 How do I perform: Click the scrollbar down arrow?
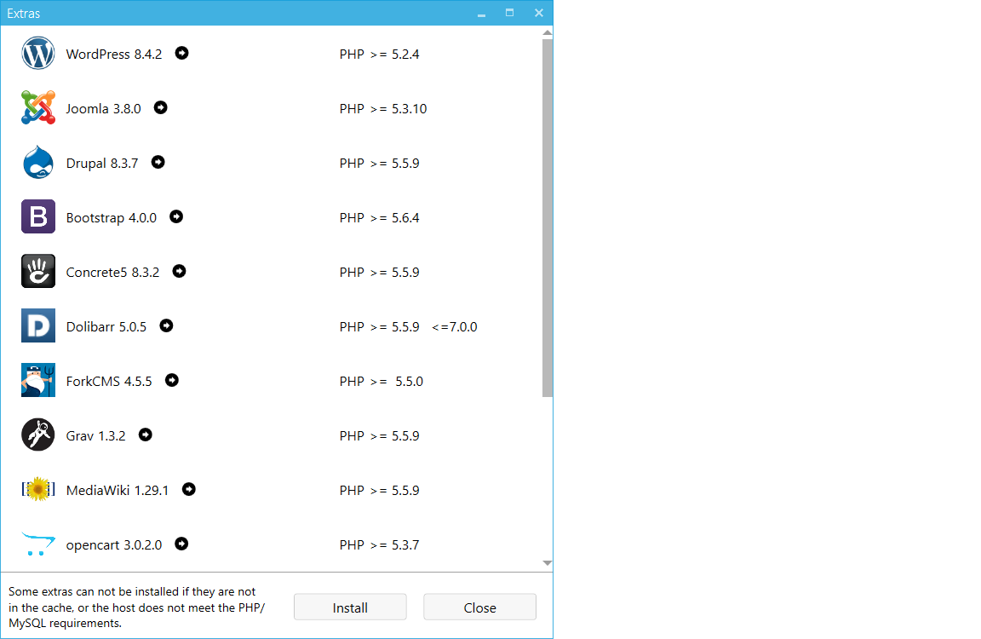(548, 562)
